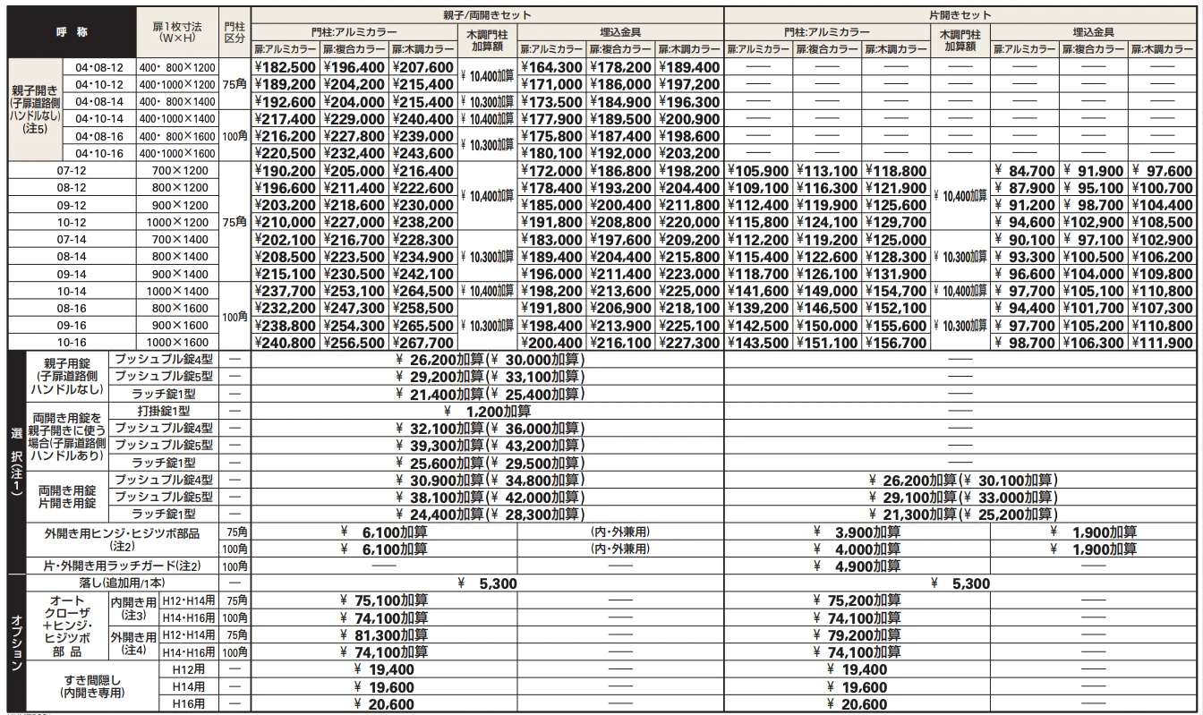Viewport: 1203px width, 715px height.
Task: Select ¥39,300加算(¥43,200加算) cell
Action: (x=488, y=446)
